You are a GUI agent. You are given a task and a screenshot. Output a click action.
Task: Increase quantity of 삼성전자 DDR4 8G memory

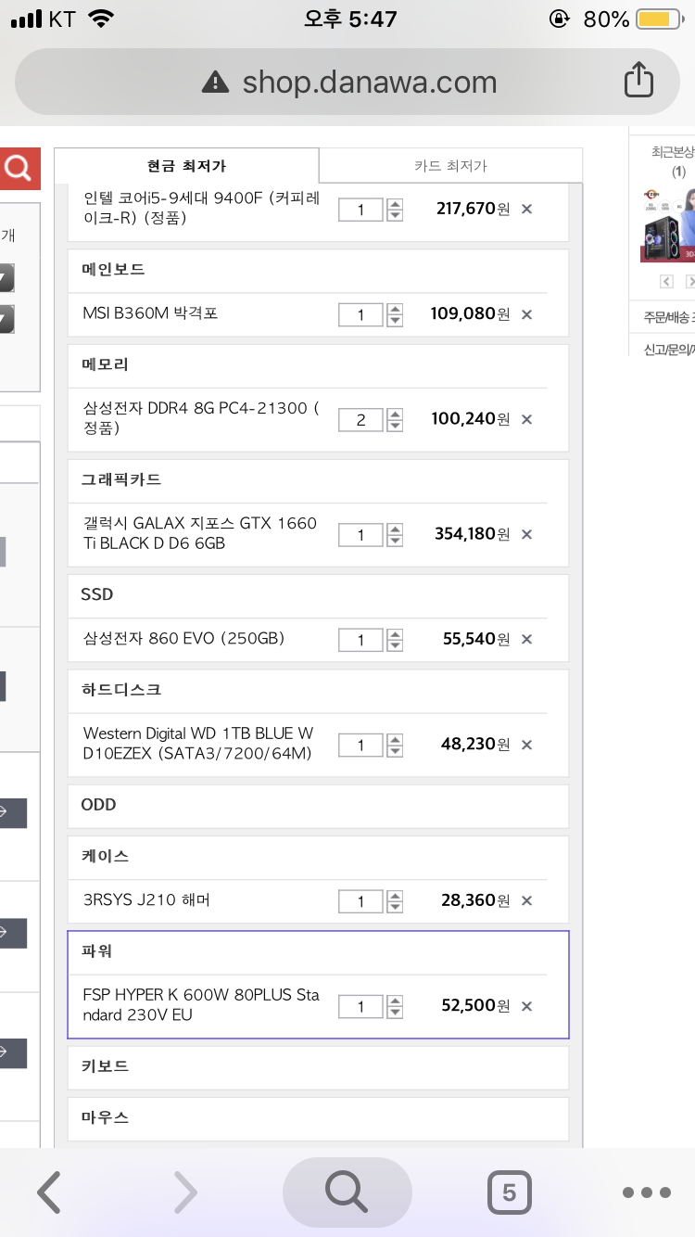click(x=395, y=413)
